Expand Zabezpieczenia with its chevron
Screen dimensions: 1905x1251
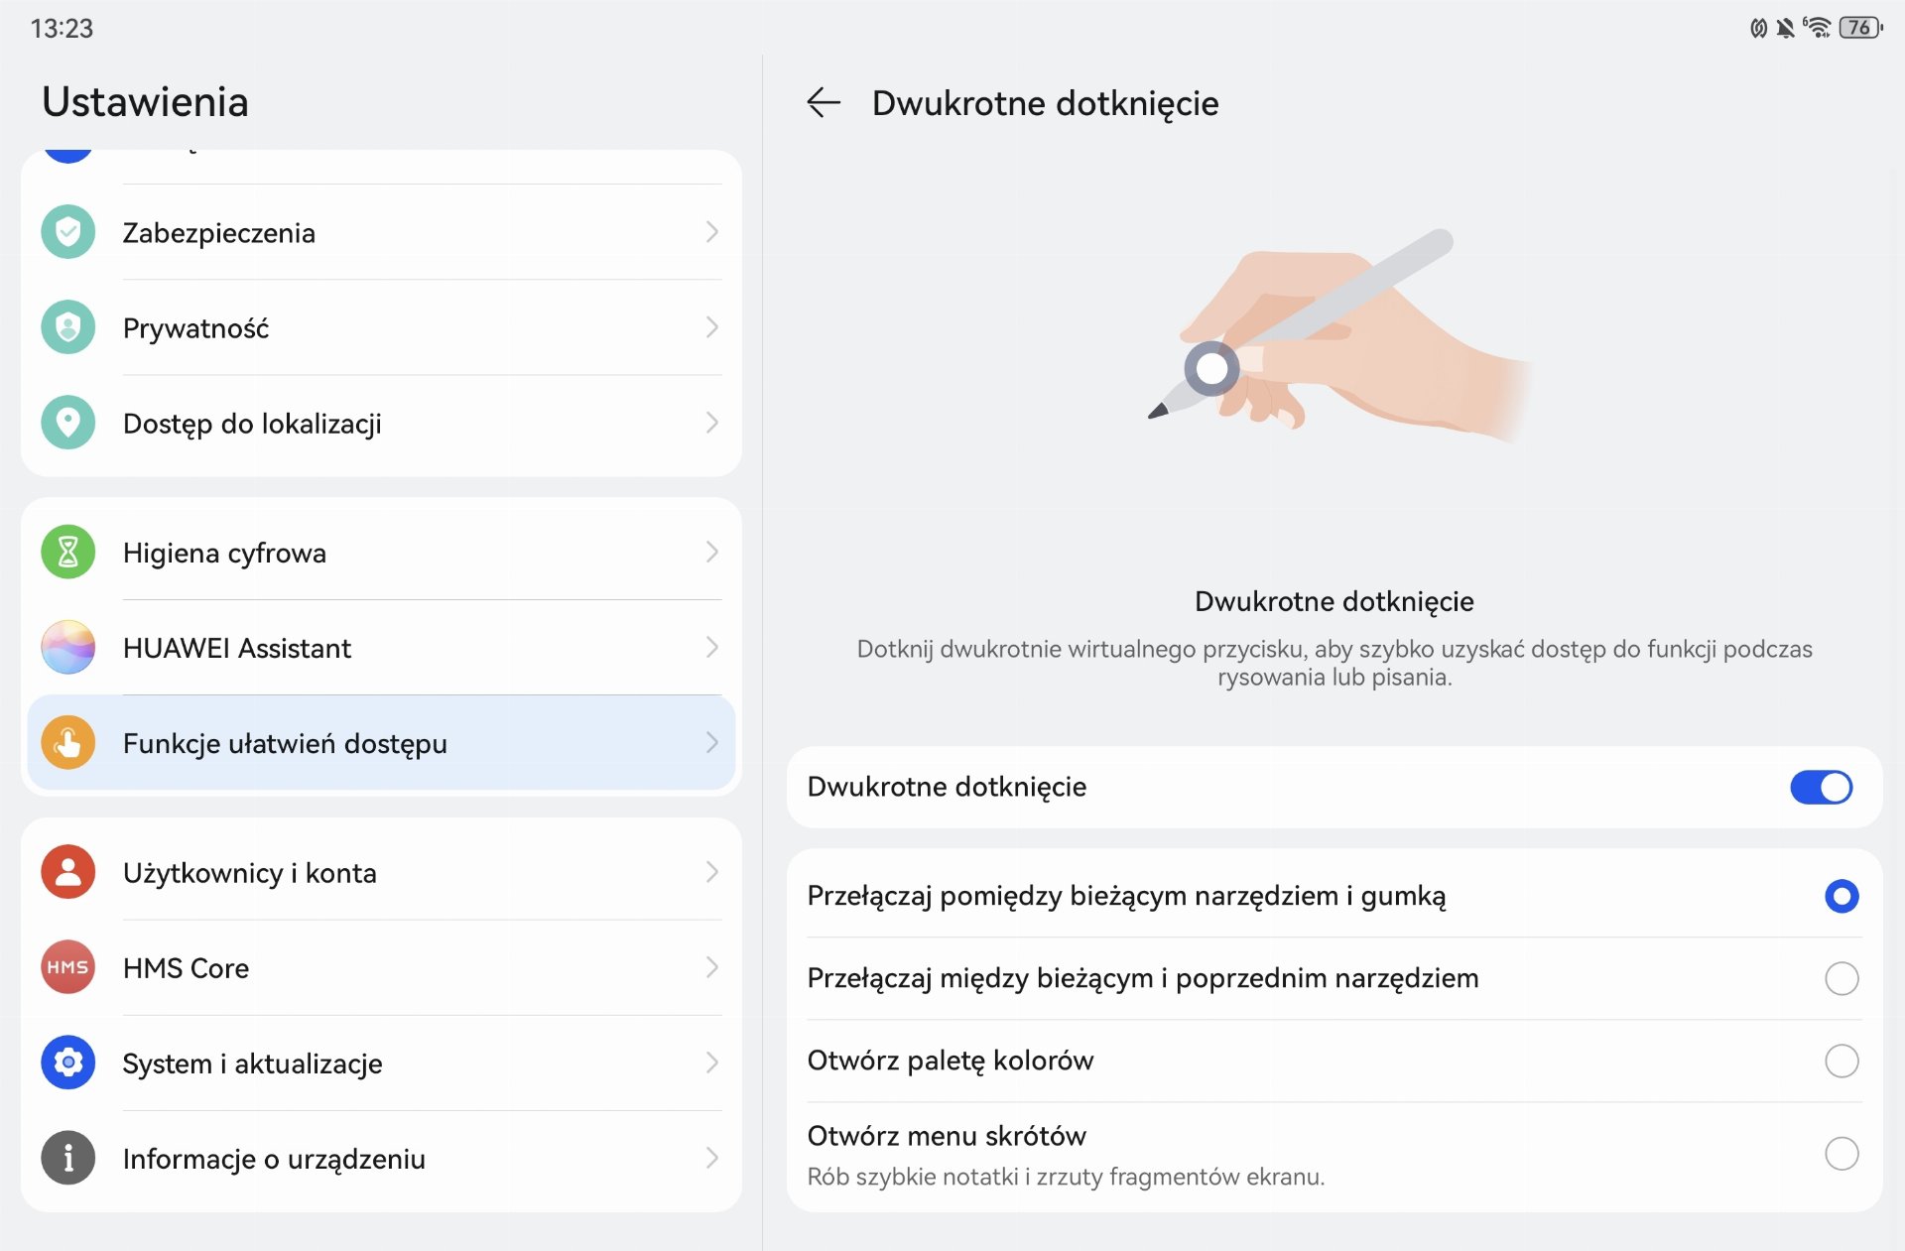[711, 232]
